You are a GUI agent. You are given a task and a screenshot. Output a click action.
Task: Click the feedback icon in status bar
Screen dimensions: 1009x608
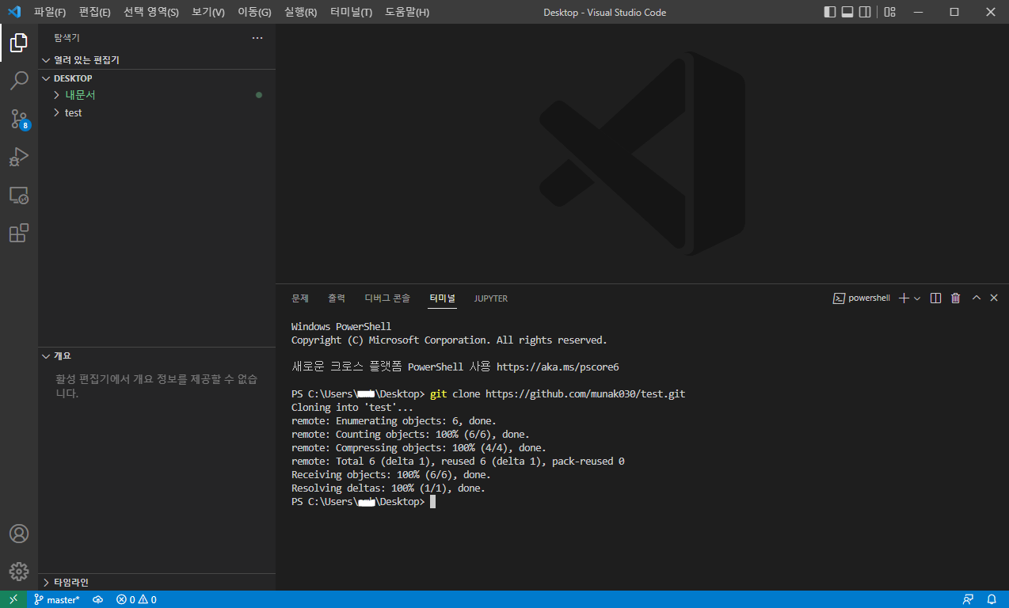click(968, 599)
